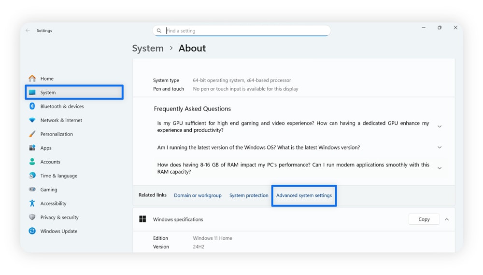The image size is (483, 275).
Task: Click the Accounts person icon
Action: (32, 162)
